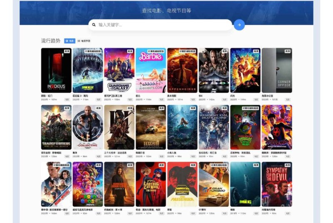Open the Oppenheimer poster
Image resolution: width=333 pixels, height=223 pixels.
(x=182, y=70)
